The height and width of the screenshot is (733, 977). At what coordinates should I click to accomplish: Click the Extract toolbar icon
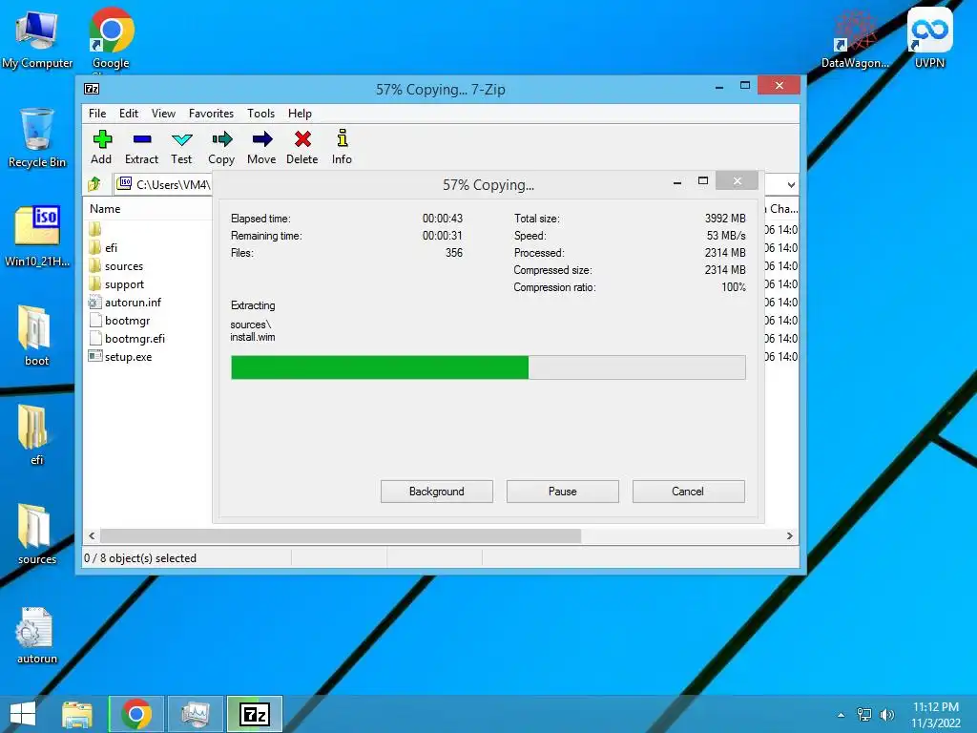[x=141, y=147]
